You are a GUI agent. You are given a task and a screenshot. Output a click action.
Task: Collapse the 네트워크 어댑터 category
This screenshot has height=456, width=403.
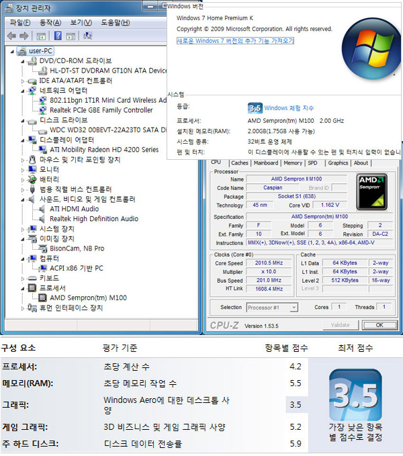[x=23, y=91]
